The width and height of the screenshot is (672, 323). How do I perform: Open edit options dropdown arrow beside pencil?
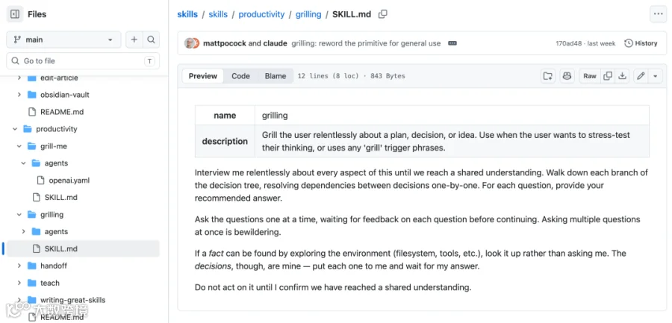click(655, 76)
